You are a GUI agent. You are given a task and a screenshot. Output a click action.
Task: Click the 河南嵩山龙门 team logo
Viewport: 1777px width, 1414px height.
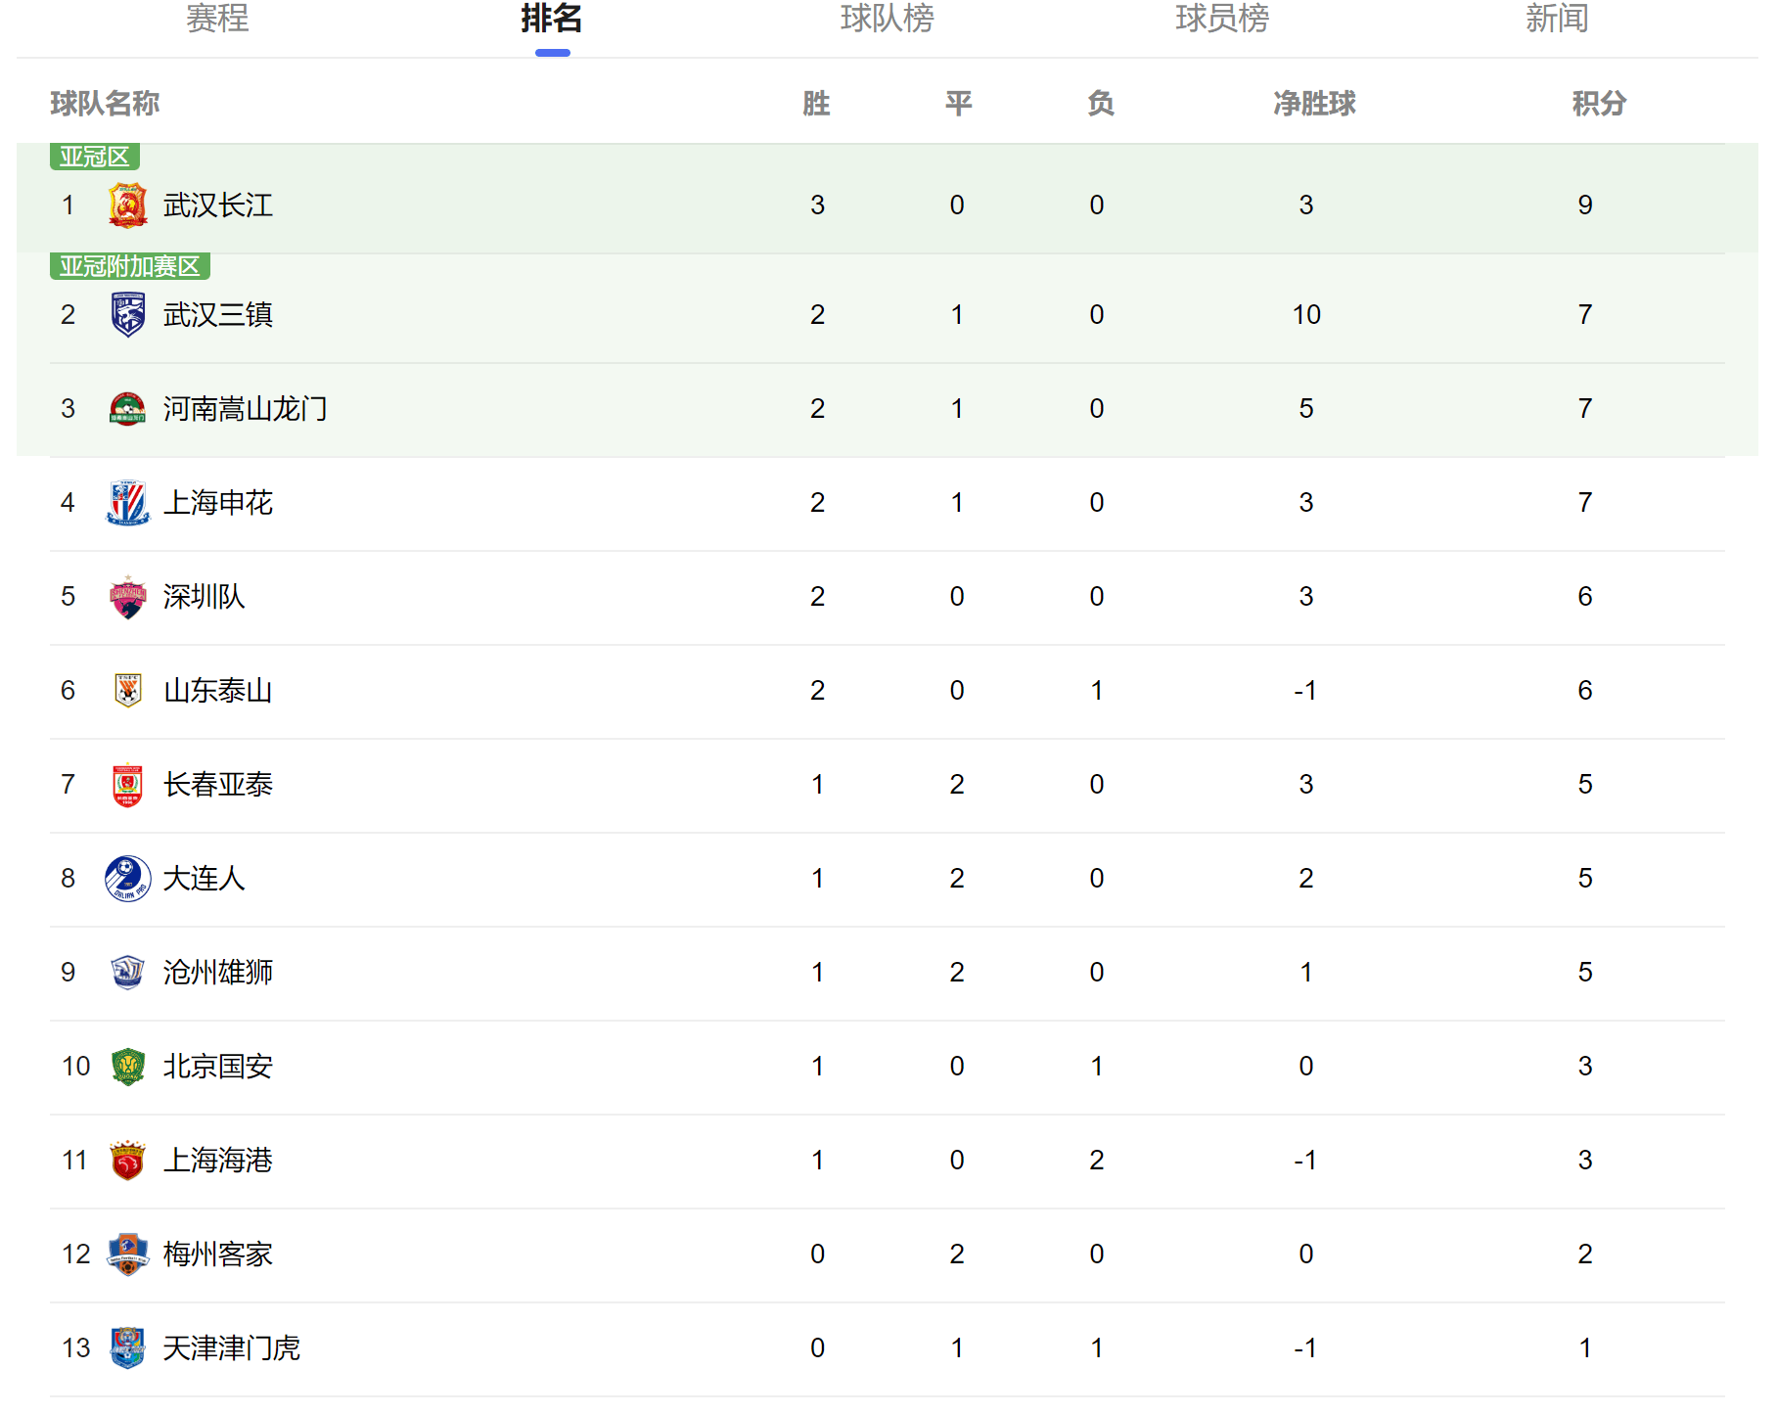(127, 409)
